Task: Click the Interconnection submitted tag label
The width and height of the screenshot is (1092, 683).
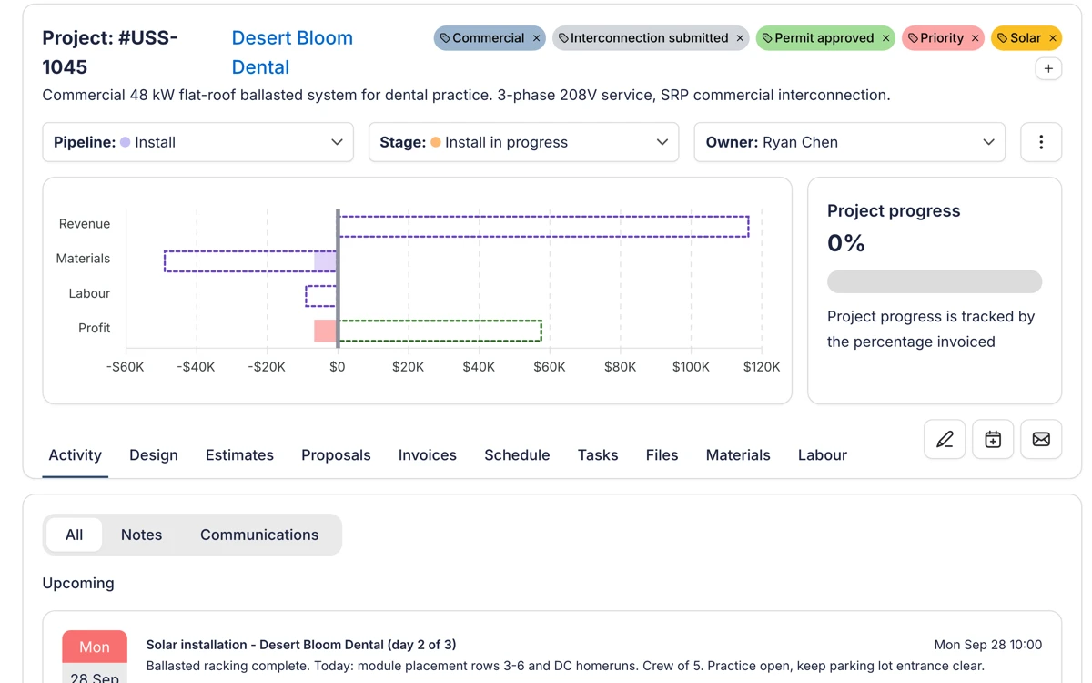Action: click(x=649, y=38)
